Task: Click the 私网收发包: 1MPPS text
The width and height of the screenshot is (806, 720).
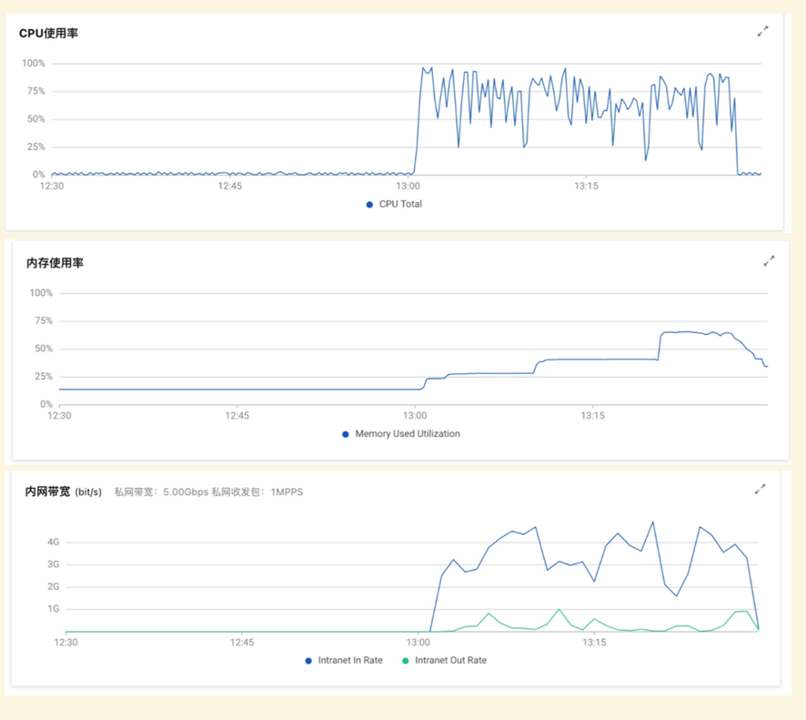Action: [257, 492]
